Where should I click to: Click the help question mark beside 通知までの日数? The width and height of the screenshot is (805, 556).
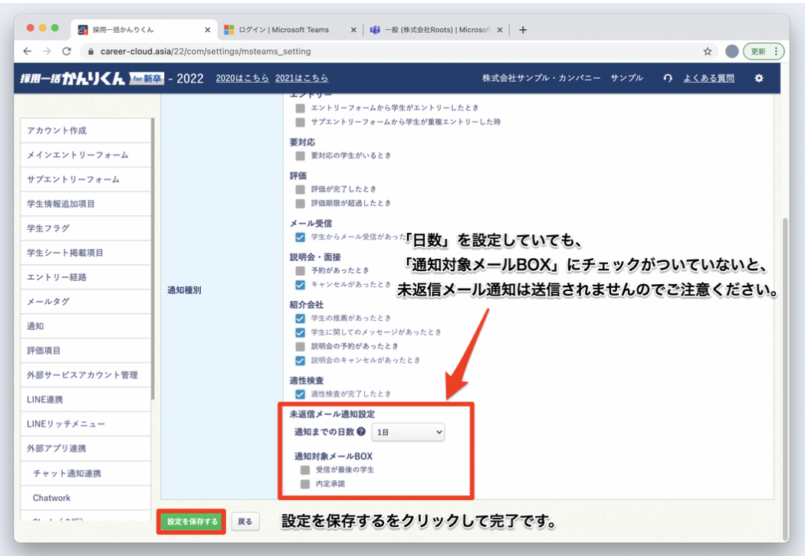[361, 432]
